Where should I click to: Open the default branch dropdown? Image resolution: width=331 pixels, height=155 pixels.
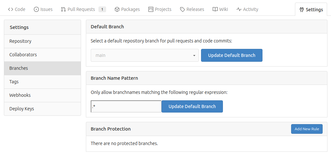(x=144, y=55)
